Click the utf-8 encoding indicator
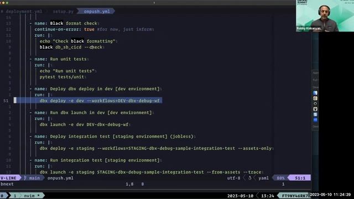Image resolution: width=354 pixels, height=199 pixels. click(233, 178)
